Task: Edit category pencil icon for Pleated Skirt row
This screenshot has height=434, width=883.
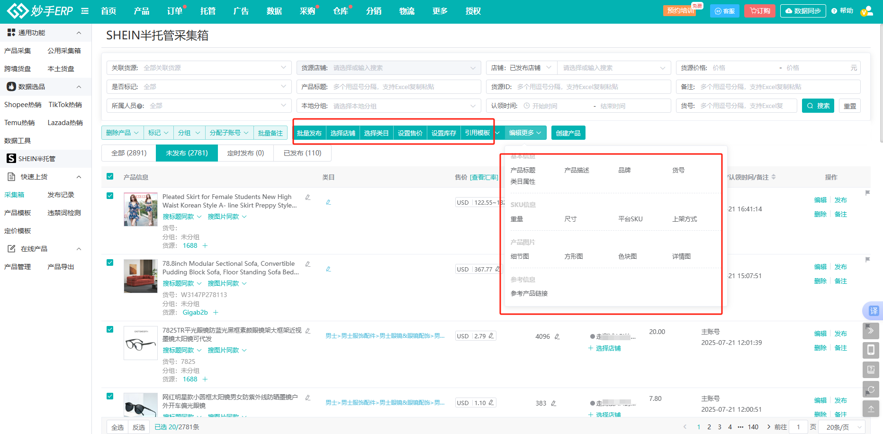Action: [x=328, y=202]
